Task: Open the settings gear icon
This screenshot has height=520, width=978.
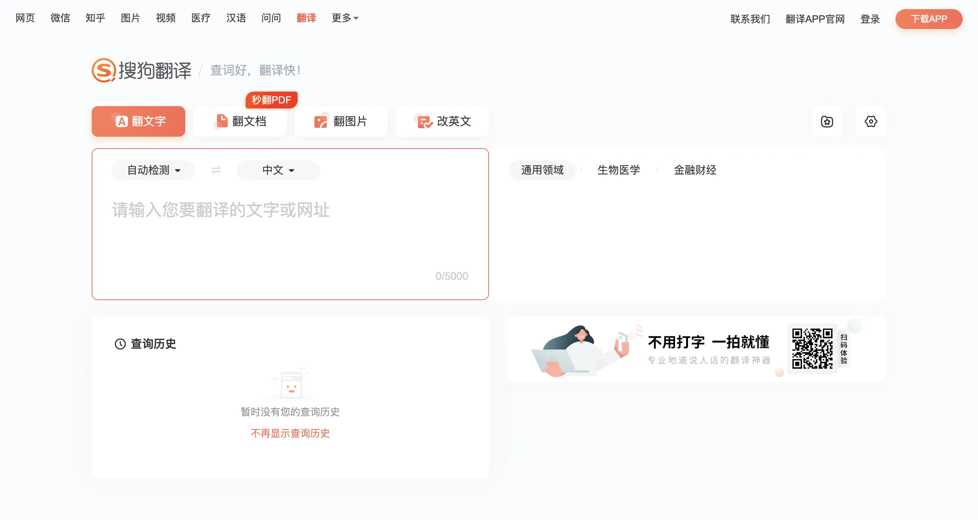Action: 871,122
